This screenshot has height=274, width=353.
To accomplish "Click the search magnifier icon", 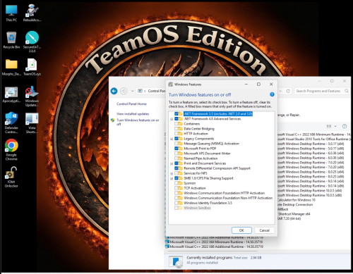I will 347,91.
